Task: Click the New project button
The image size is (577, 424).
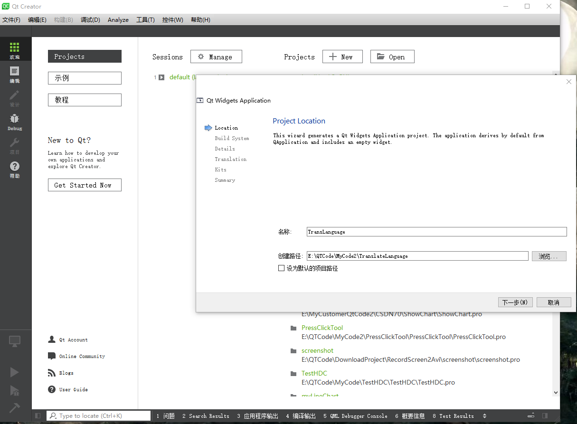Action: click(x=342, y=57)
